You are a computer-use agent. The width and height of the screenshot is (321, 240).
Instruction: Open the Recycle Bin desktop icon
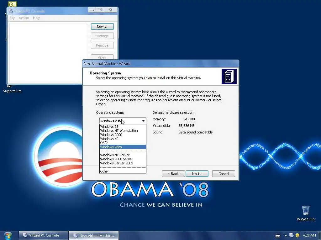tap(306, 213)
